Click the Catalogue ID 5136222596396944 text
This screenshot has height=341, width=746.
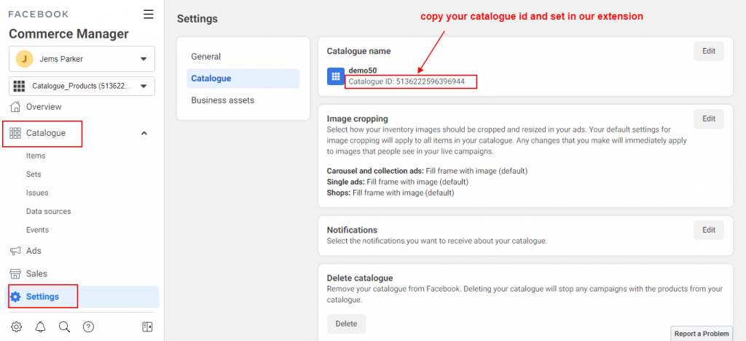click(407, 81)
